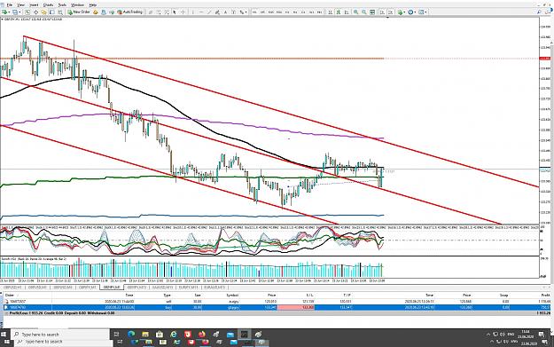Screen dimensions: 554x347
Task: Select the Cursor arrow tool
Action: pos(175,12)
